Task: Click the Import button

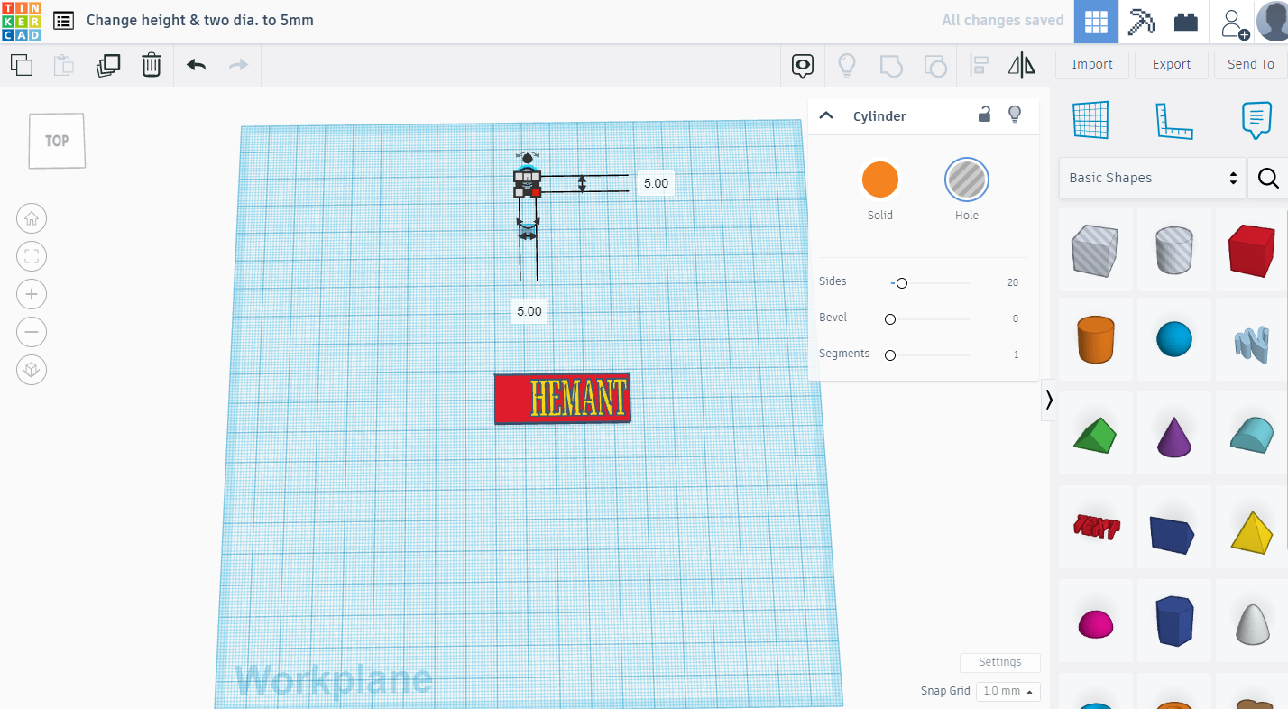Action: [1092, 64]
